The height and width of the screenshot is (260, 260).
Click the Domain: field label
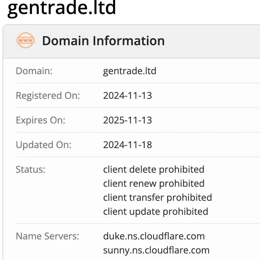[34, 71]
